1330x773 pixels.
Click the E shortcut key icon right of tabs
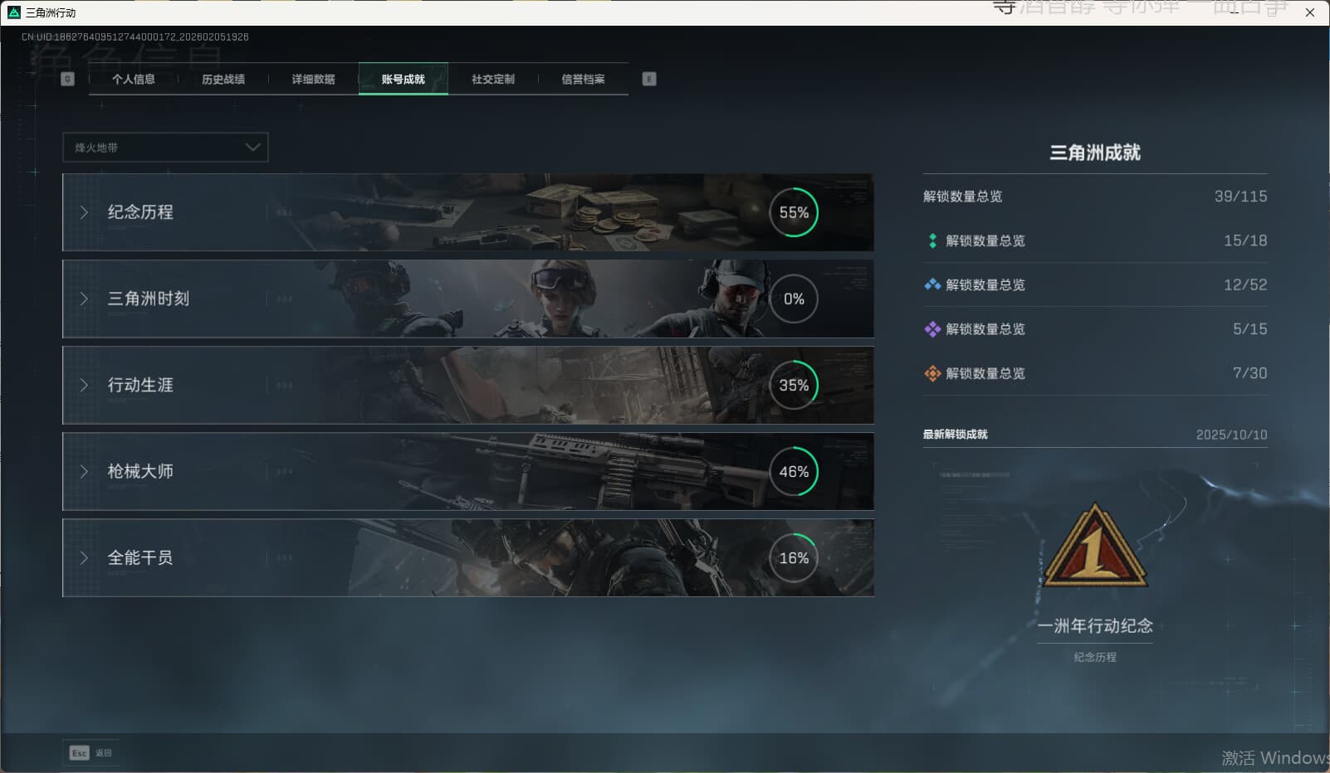648,79
